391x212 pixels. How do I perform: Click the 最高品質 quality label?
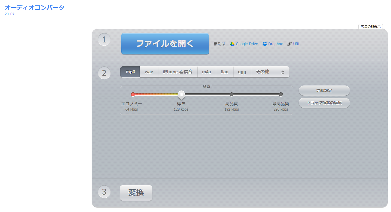point(281,104)
